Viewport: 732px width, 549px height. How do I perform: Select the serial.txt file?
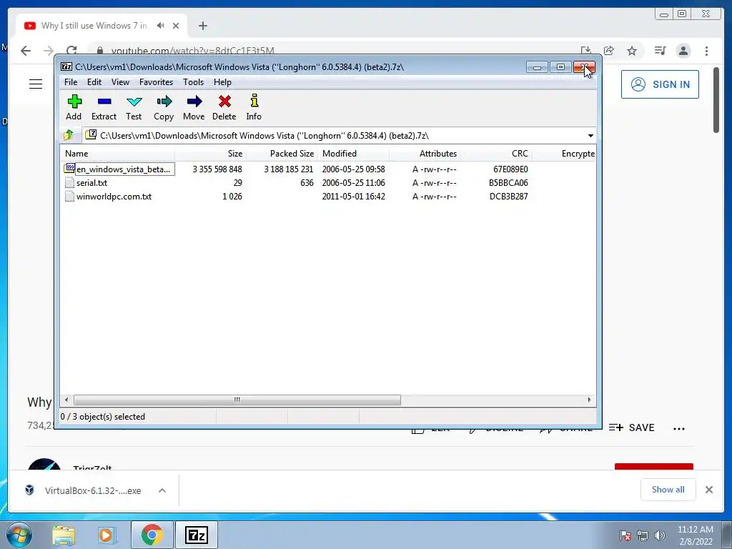pyautogui.click(x=86, y=183)
